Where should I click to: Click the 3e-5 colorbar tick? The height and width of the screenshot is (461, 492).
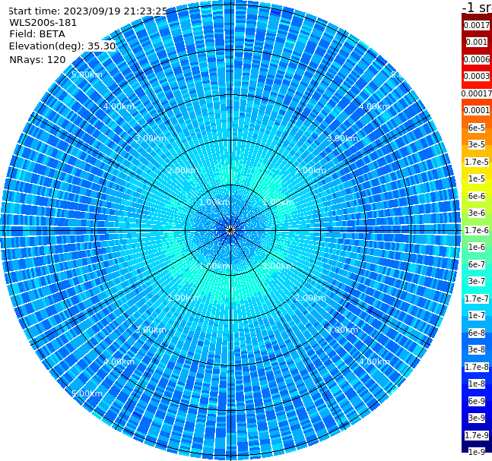(x=477, y=144)
